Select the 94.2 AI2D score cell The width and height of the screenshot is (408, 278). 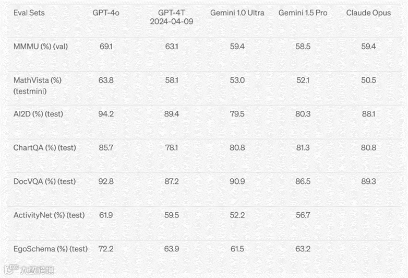(106, 114)
